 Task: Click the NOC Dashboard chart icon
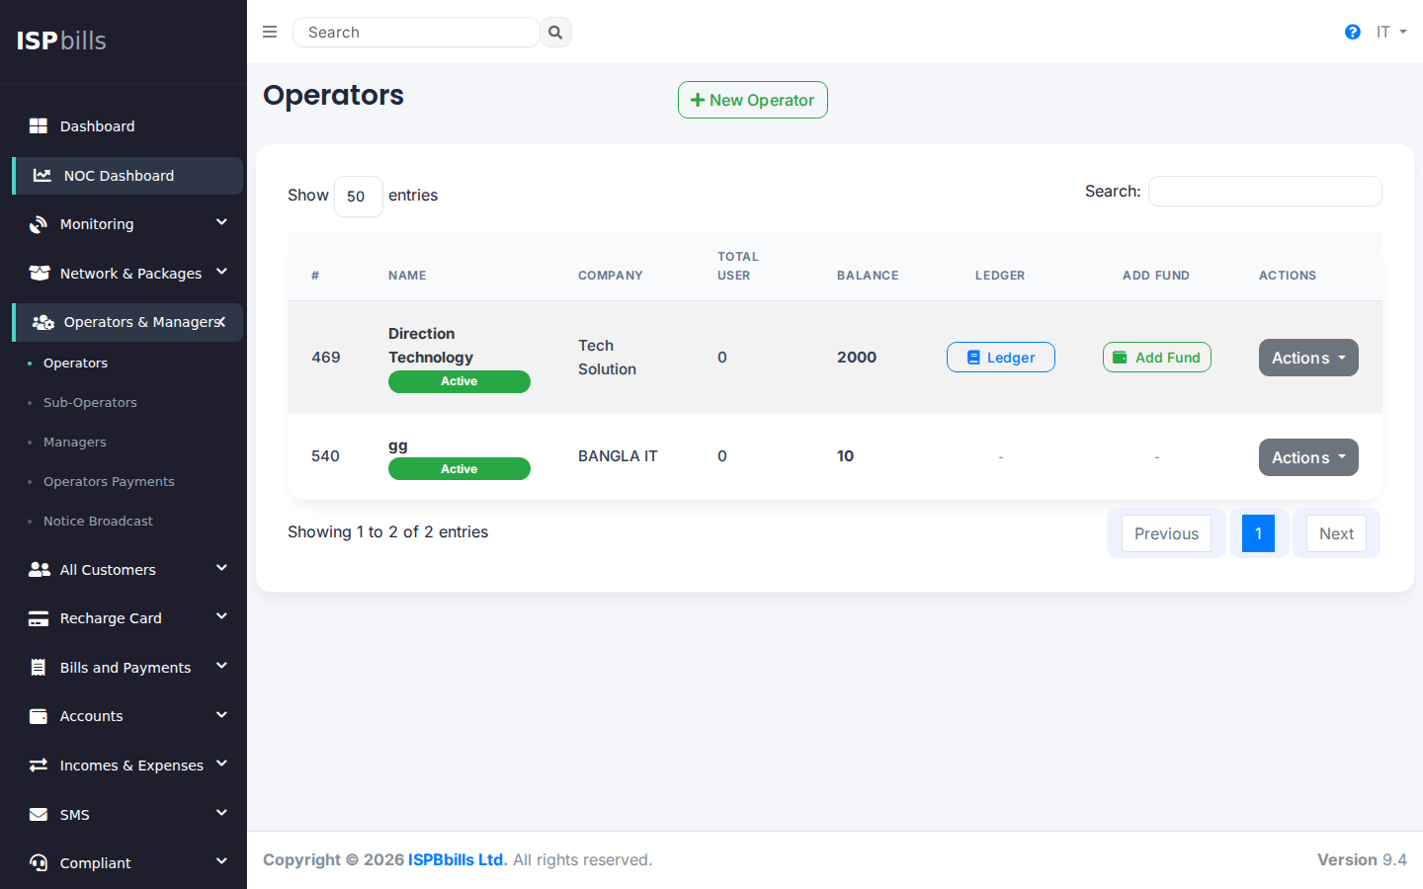42,175
